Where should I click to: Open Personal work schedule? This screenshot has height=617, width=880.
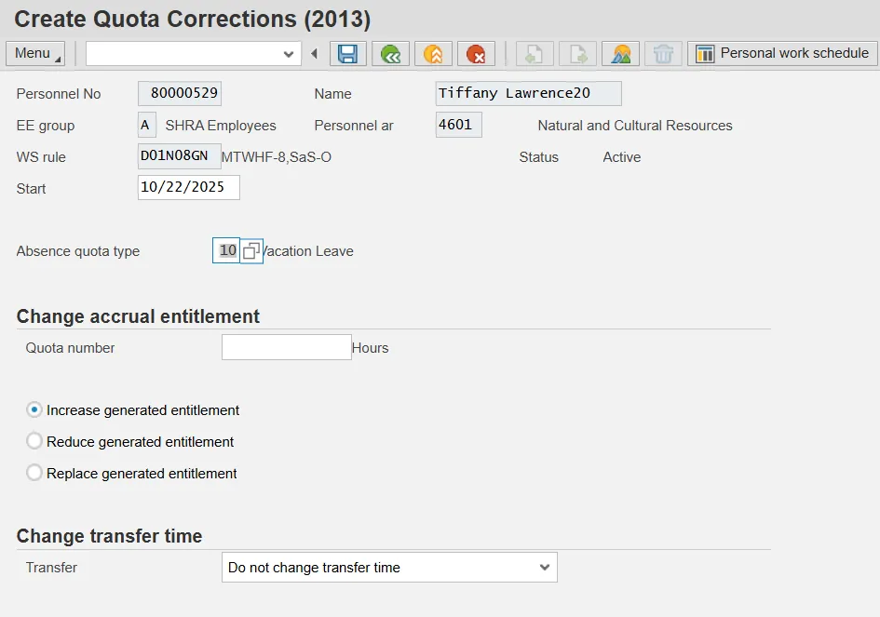782,53
